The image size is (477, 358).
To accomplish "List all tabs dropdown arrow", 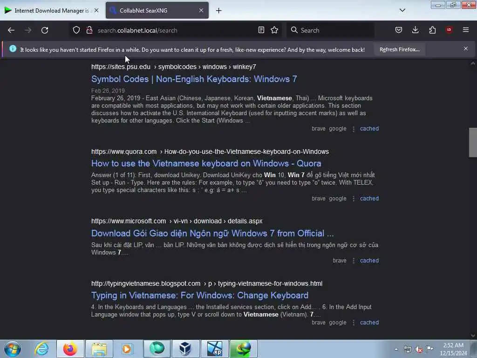I will [x=402, y=10].
